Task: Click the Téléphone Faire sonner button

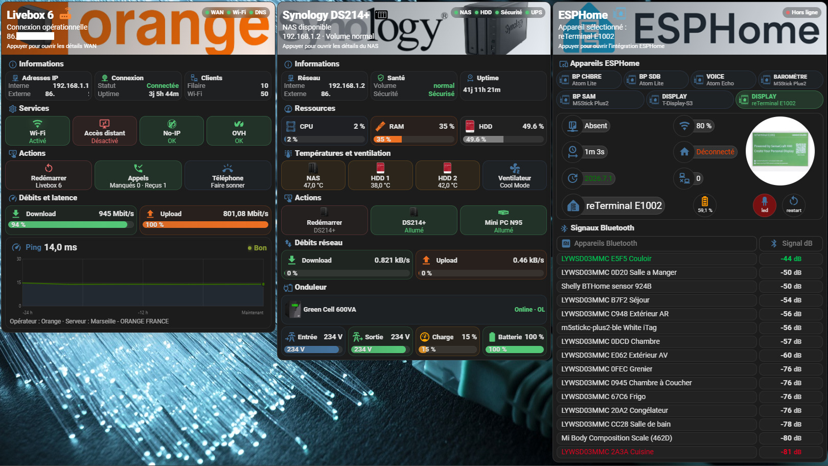Action: tap(228, 175)
